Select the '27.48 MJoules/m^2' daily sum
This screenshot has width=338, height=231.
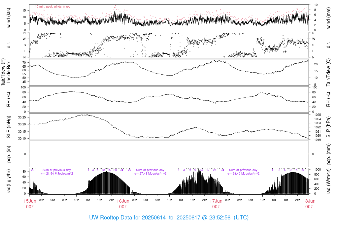pos(153,174)
